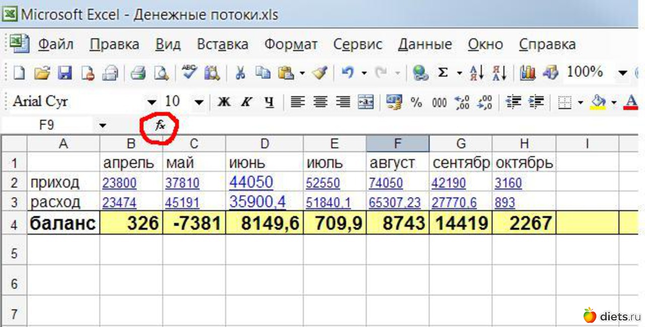Toggle underline formatting Ч button
Screen dimensions: 645x327
[269, 102]
